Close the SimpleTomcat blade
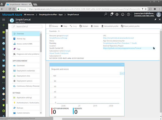This screenshot has width=162, height=120. (160, 20)
